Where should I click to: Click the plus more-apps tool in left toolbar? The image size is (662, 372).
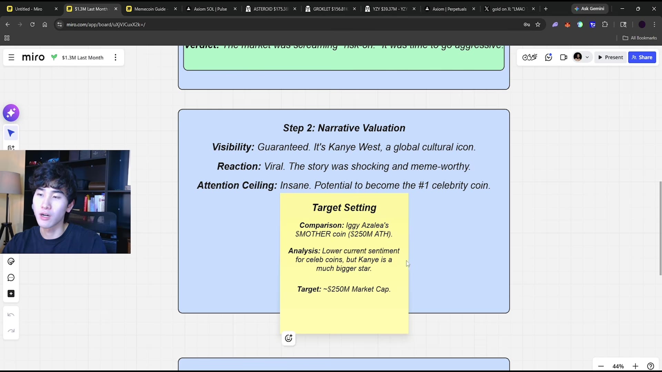(11, 293)
